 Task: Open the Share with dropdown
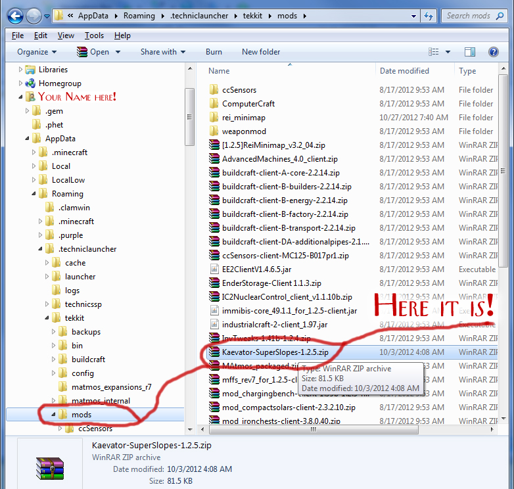coord(163,52)
